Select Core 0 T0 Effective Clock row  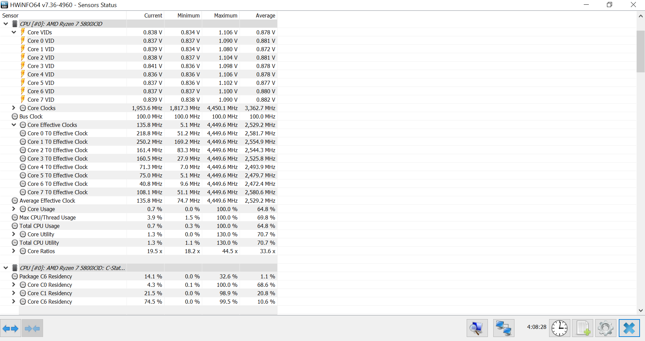point(139,133)
